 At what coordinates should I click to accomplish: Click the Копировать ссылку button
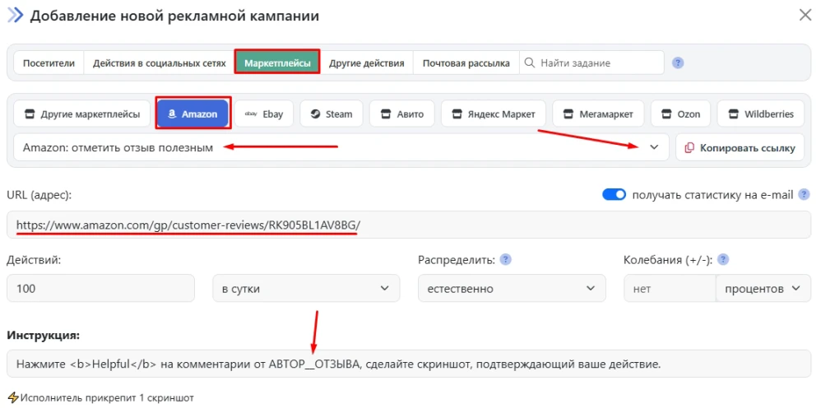(740, 147)
